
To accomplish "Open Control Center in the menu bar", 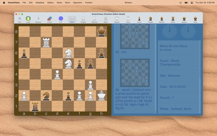I will click(192, 3).
